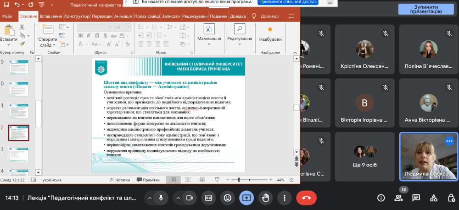Open the meeting details info icon

coord(381,198)
